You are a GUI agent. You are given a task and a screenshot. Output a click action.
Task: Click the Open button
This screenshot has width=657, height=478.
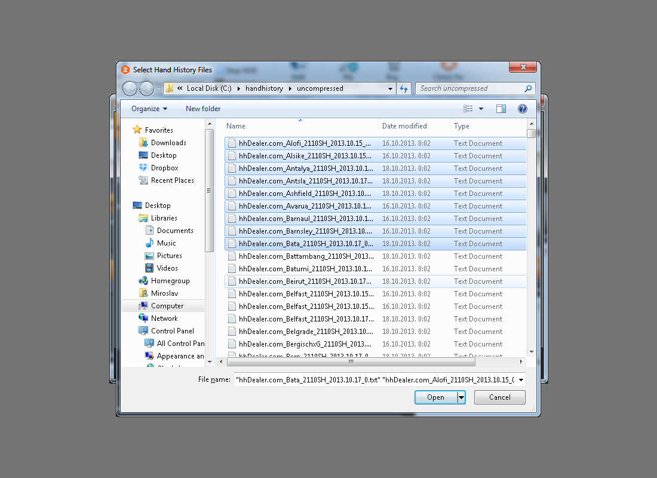coord(435,397)
